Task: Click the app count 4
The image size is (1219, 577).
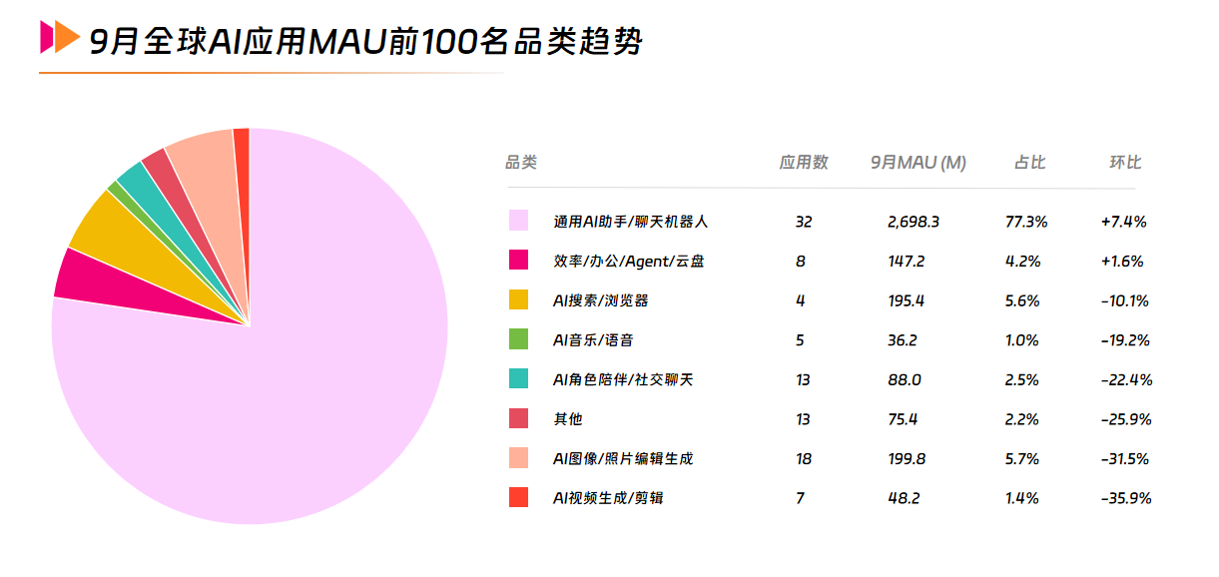Action: coord(801,300)
